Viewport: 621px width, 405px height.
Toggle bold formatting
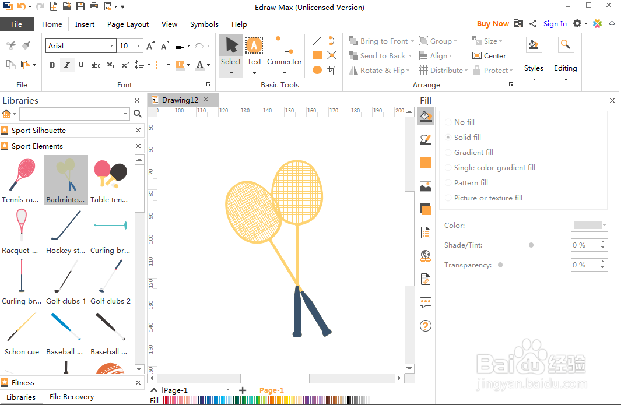[52, 65]
